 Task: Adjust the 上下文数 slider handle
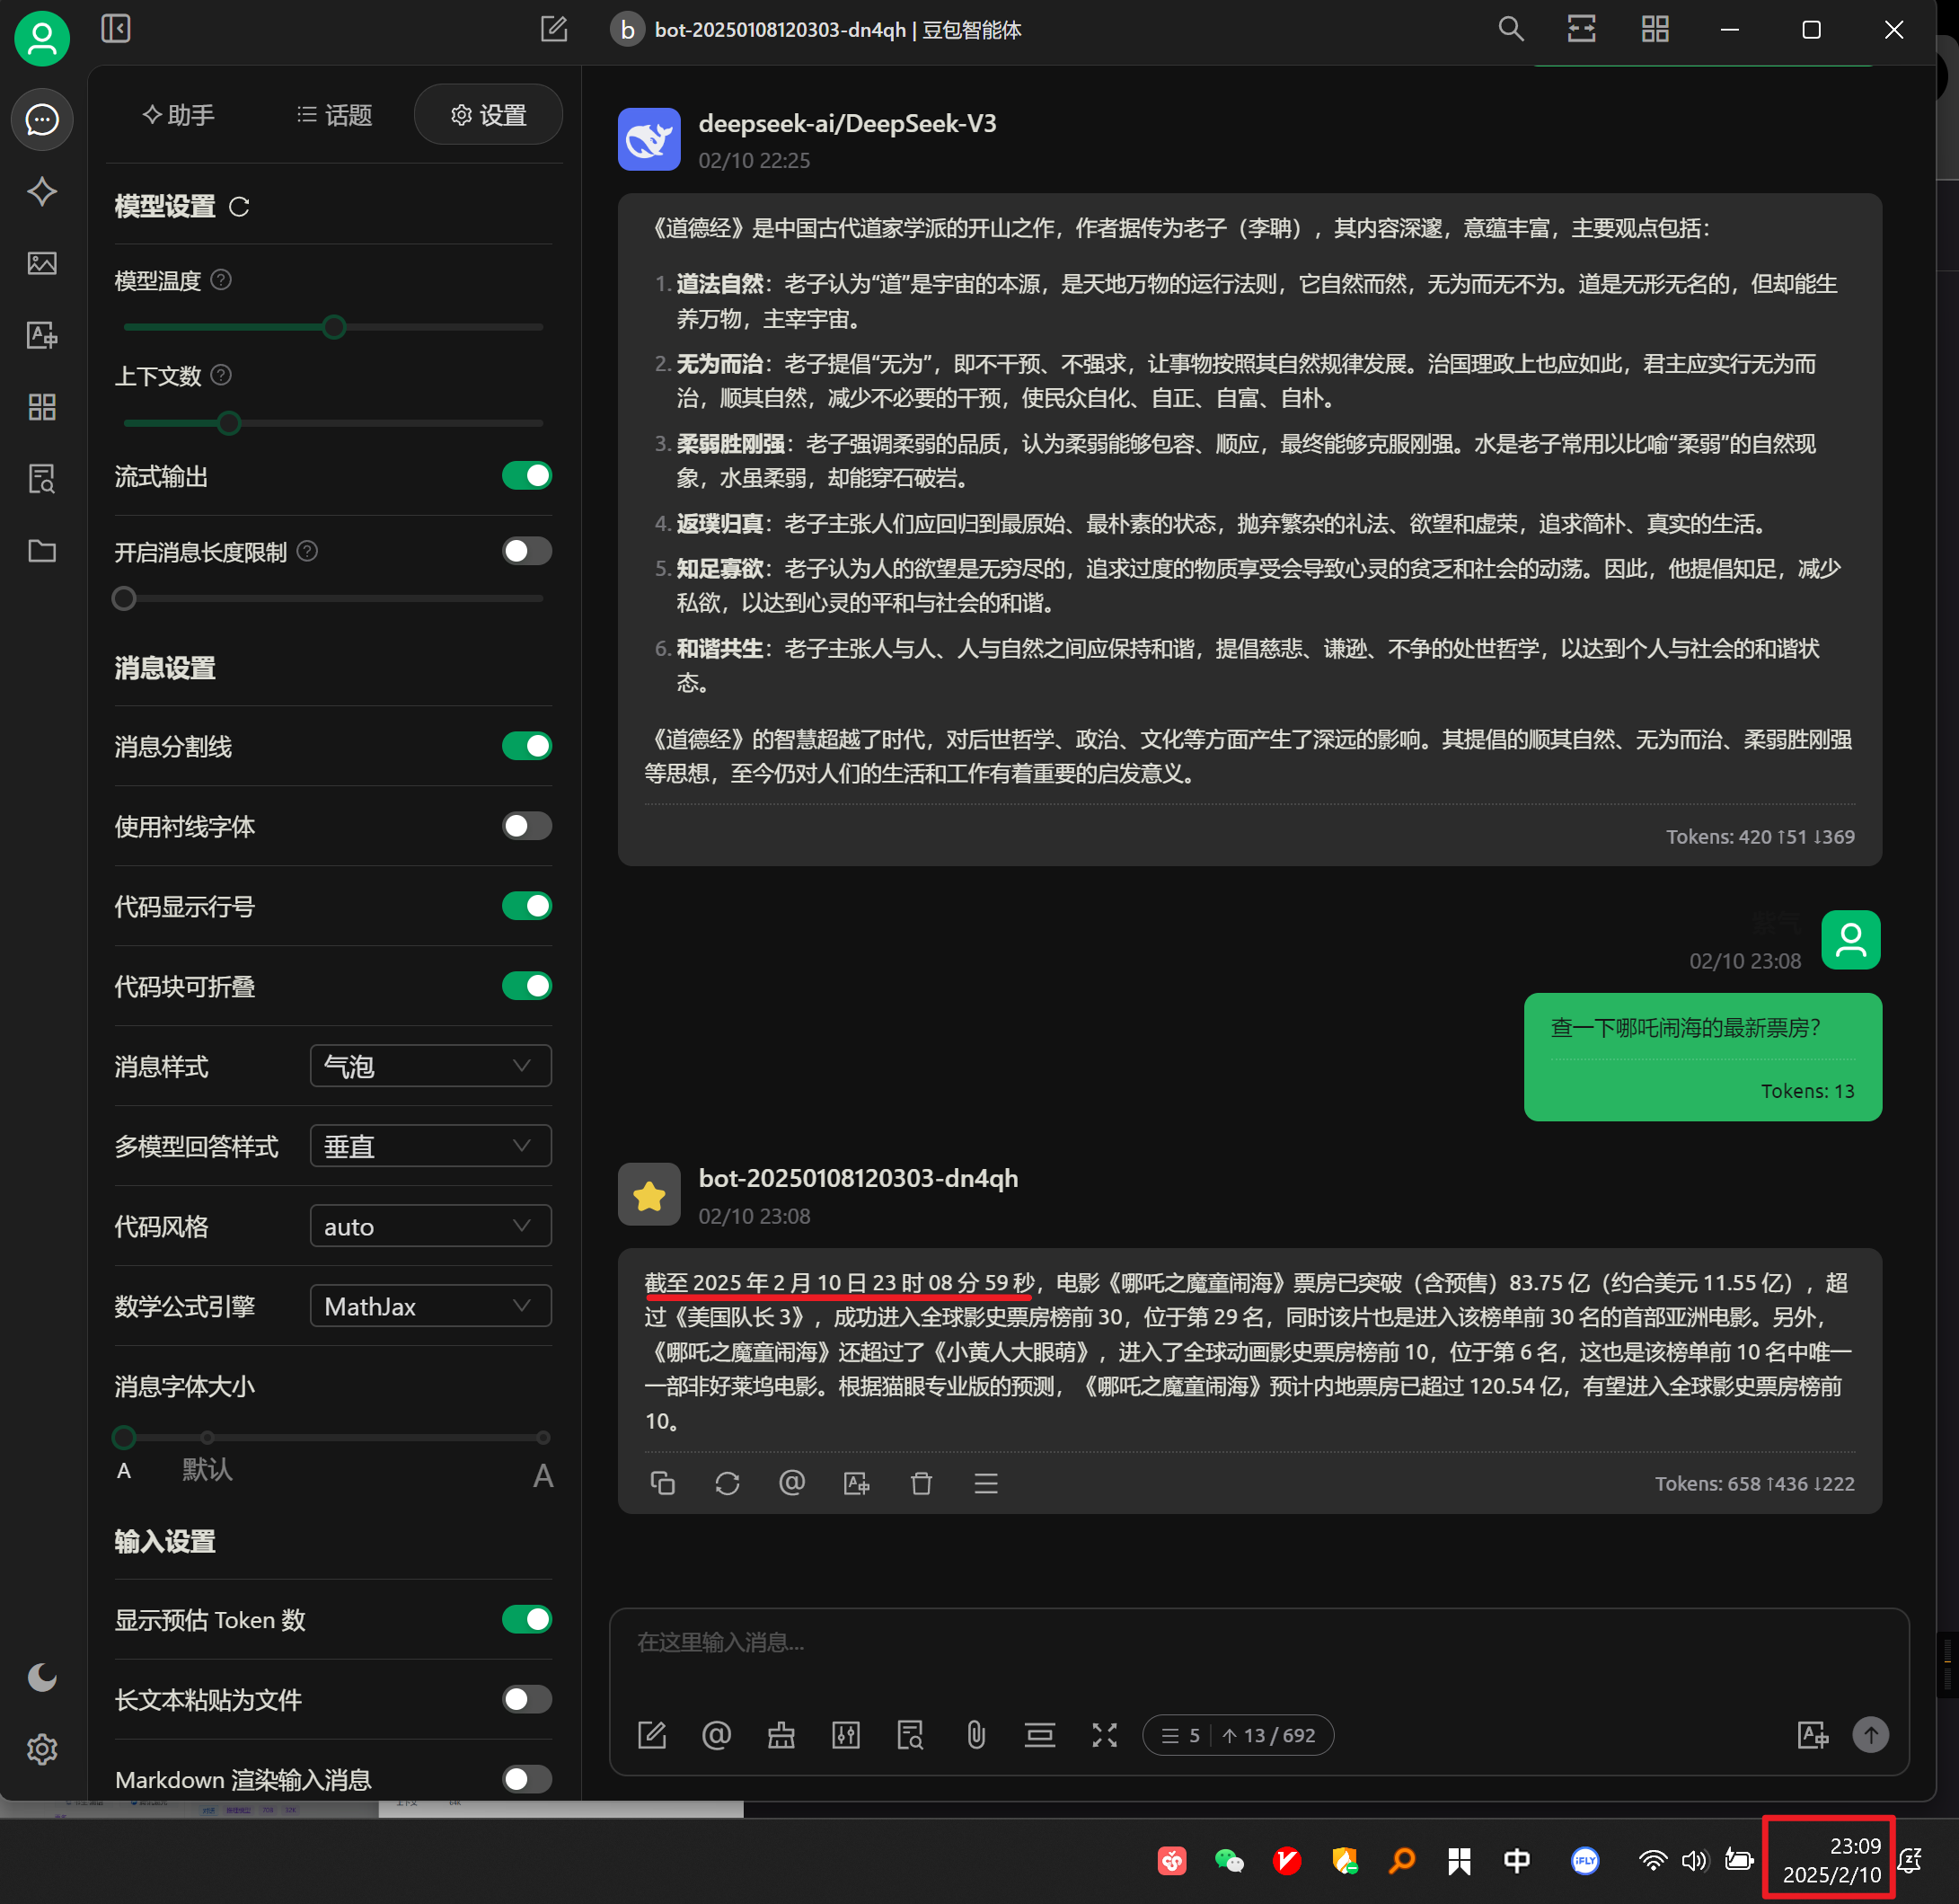pyautogui.click(x=229, y=423)
